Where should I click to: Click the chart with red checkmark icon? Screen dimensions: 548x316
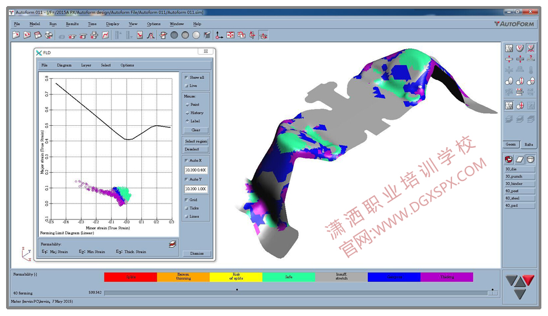pyautogui.click(x=140, y=35)
